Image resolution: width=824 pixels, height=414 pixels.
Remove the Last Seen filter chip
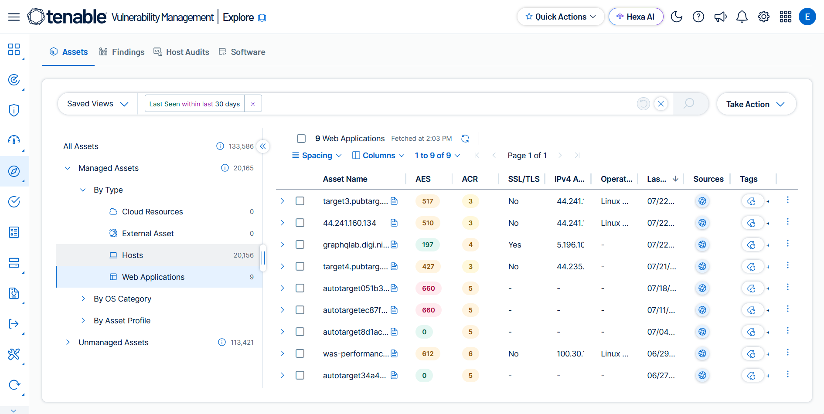[253, 104]
